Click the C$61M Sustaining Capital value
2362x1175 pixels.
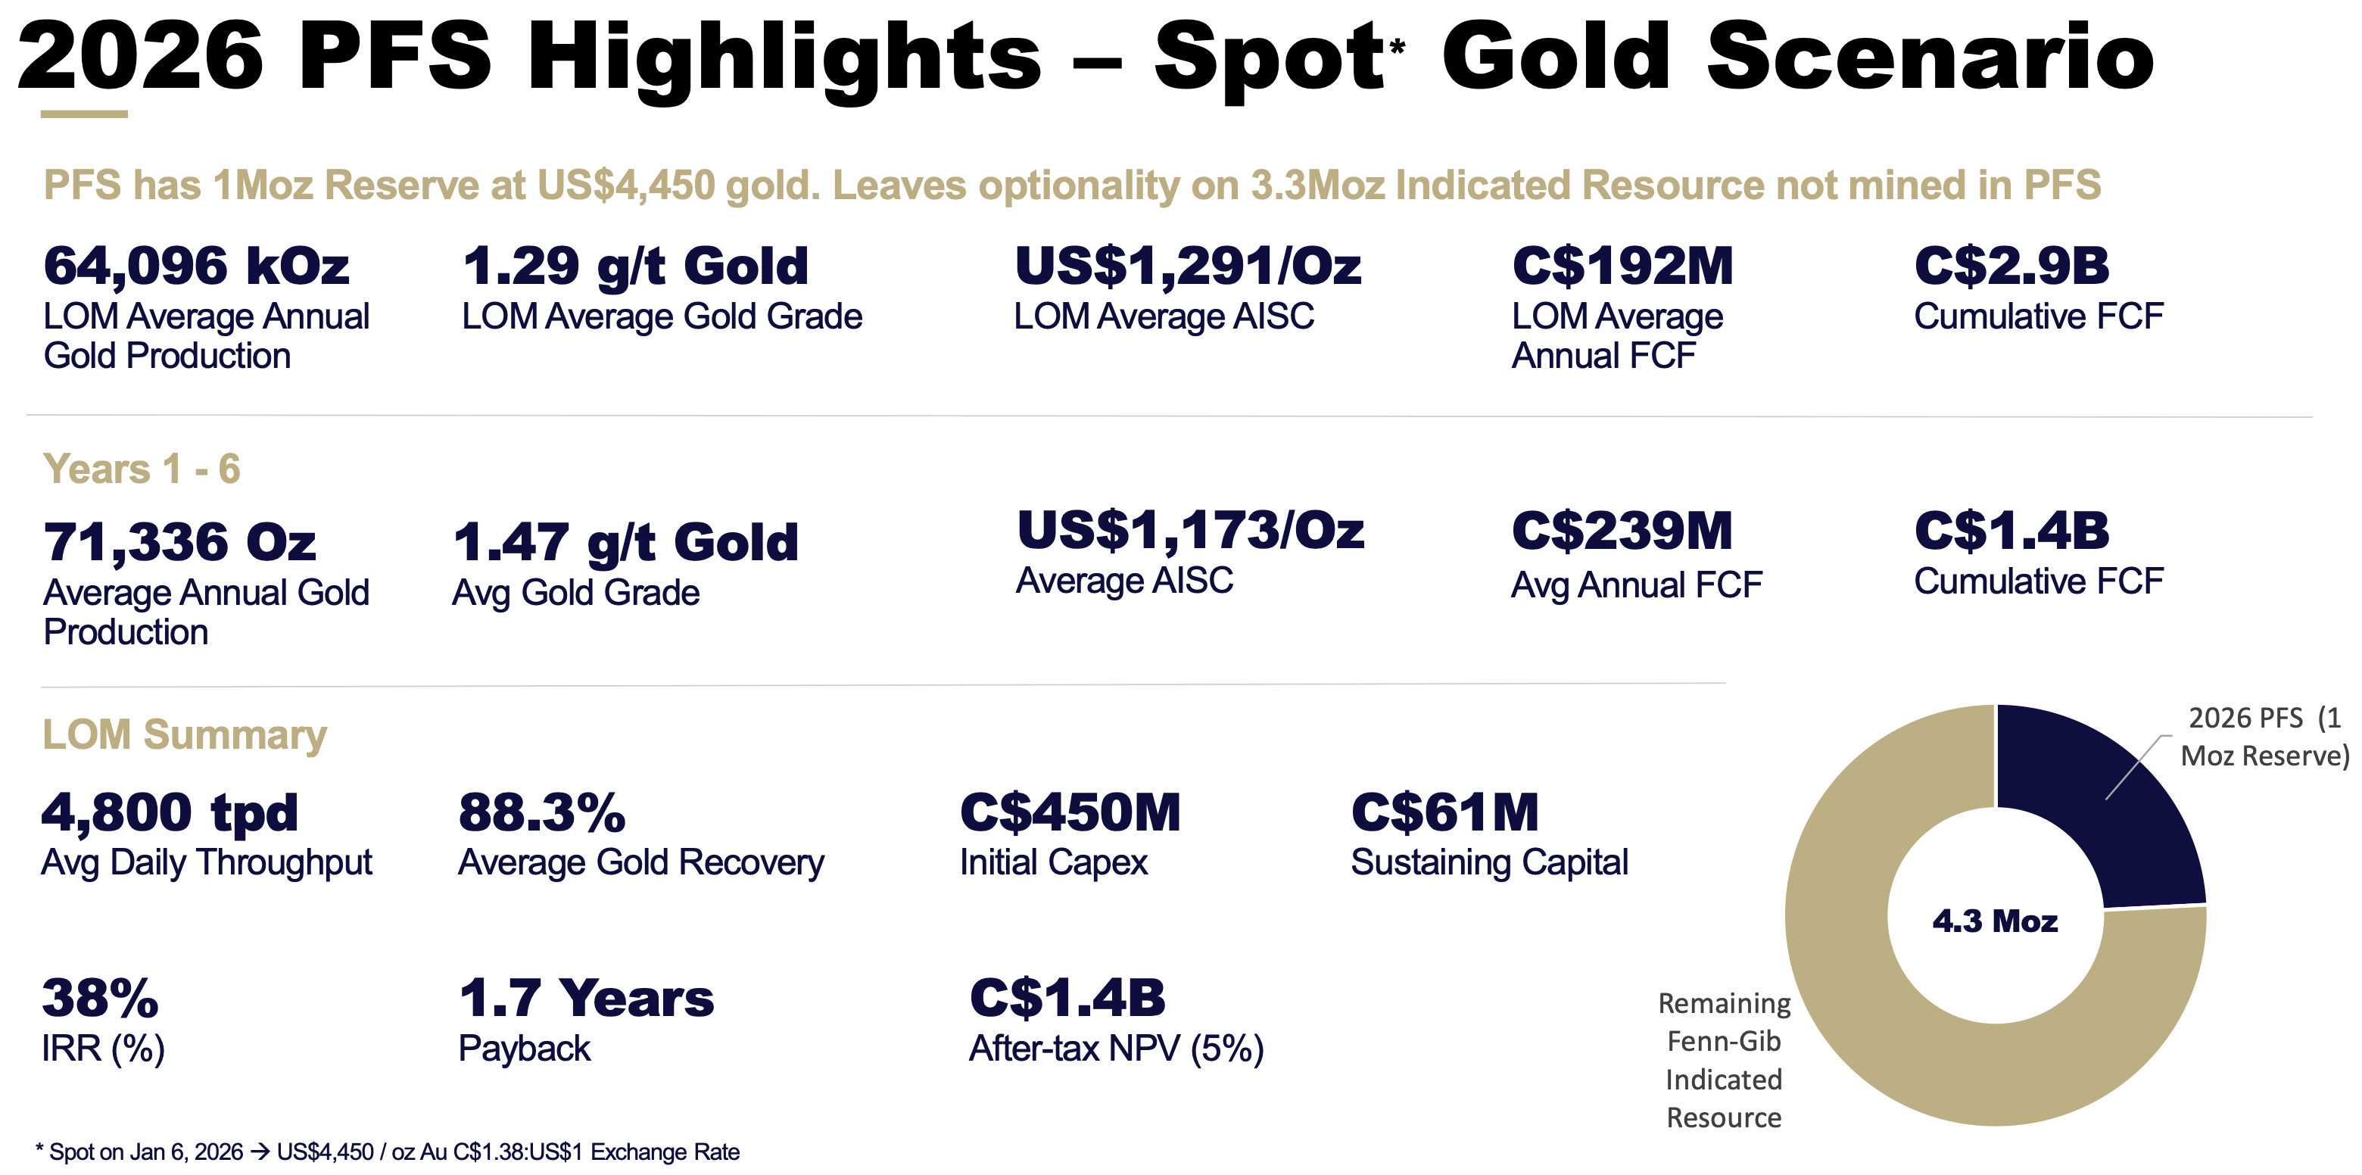tap(1445, 812)
